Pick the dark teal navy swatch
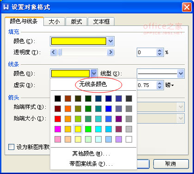Screen dimensions: 194x174 pyautogui.click(x=98, y=99)
